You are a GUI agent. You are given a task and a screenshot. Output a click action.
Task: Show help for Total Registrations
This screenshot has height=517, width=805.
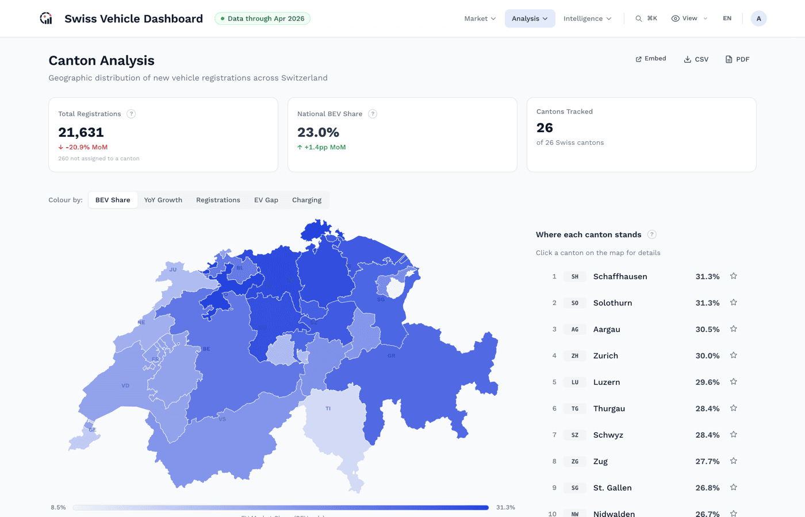coord(131,114)
